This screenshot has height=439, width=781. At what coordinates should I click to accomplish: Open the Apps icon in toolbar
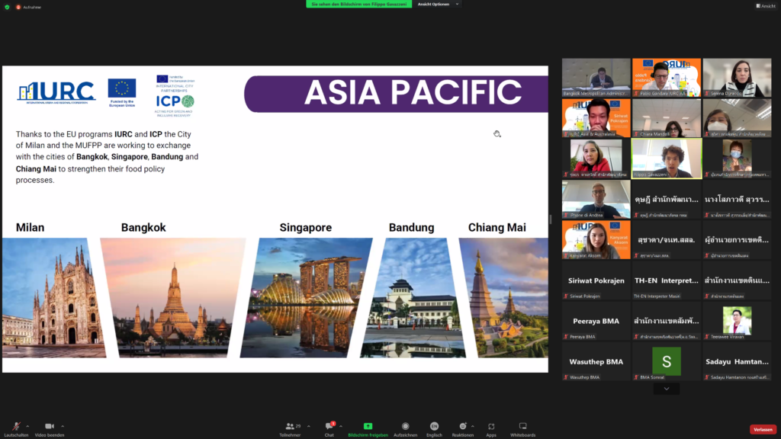[491, 427]
